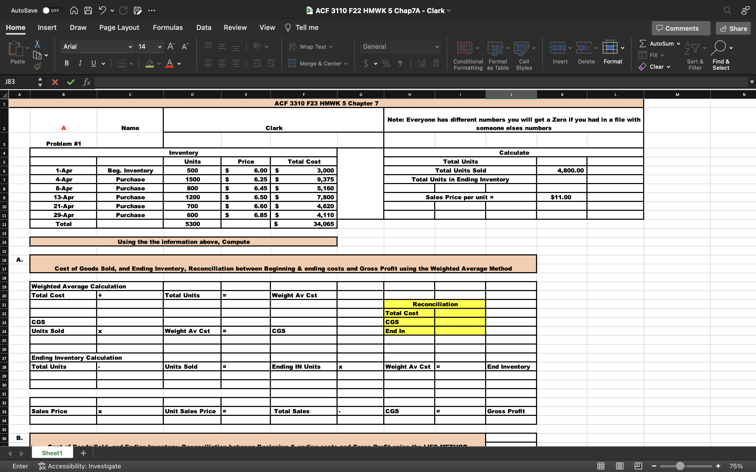Click the Format Painter brush icon
This screenshot has width=756, height=472.
[x=37, y=66]
